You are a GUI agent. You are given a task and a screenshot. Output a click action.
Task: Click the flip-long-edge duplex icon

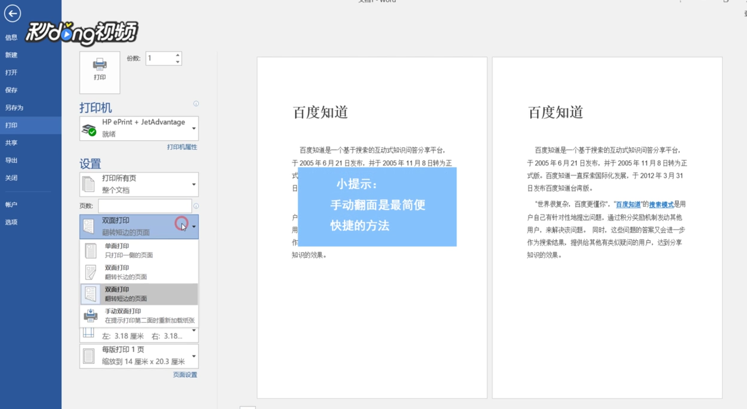[91, 272]
